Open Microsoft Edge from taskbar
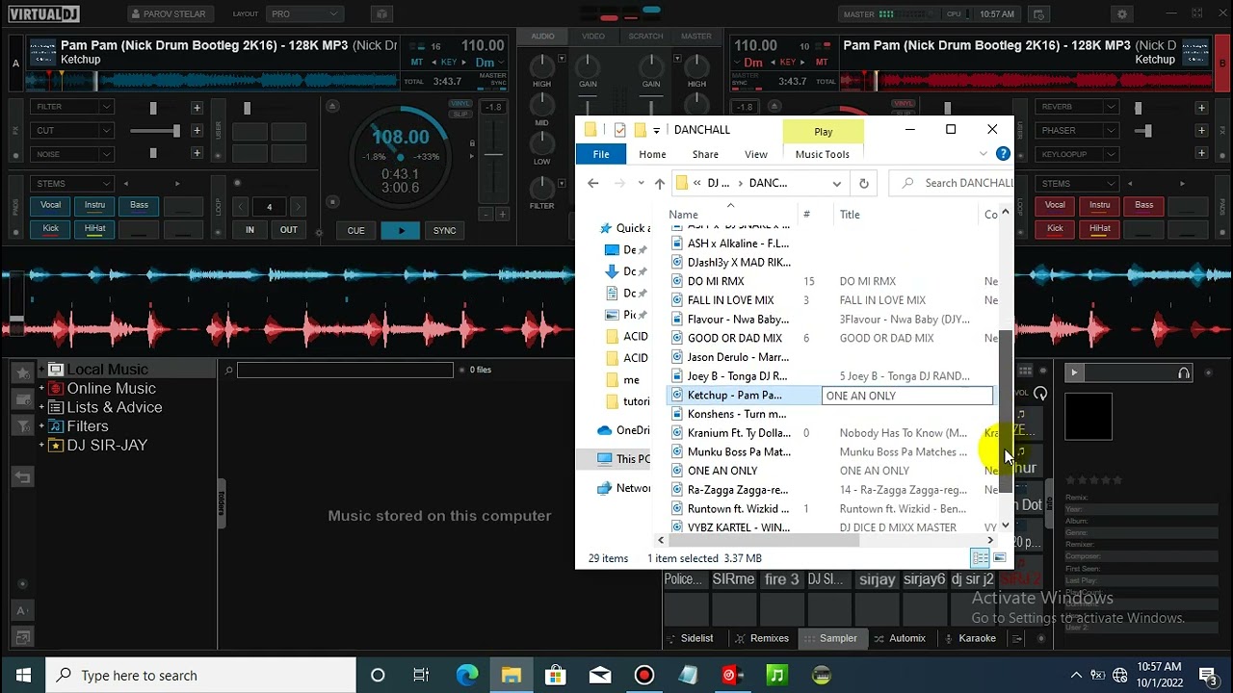The image size is (1233, 693). click(467, 676)
